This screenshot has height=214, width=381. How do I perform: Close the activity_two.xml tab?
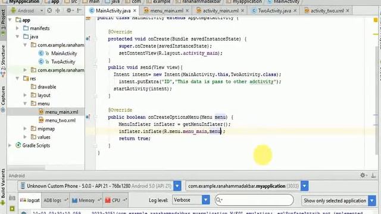[348, 11]
